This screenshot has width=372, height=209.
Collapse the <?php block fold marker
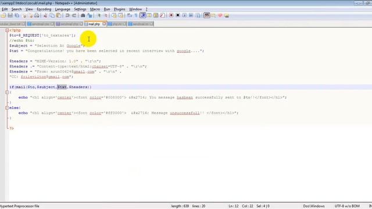click(x=7, y=30)
